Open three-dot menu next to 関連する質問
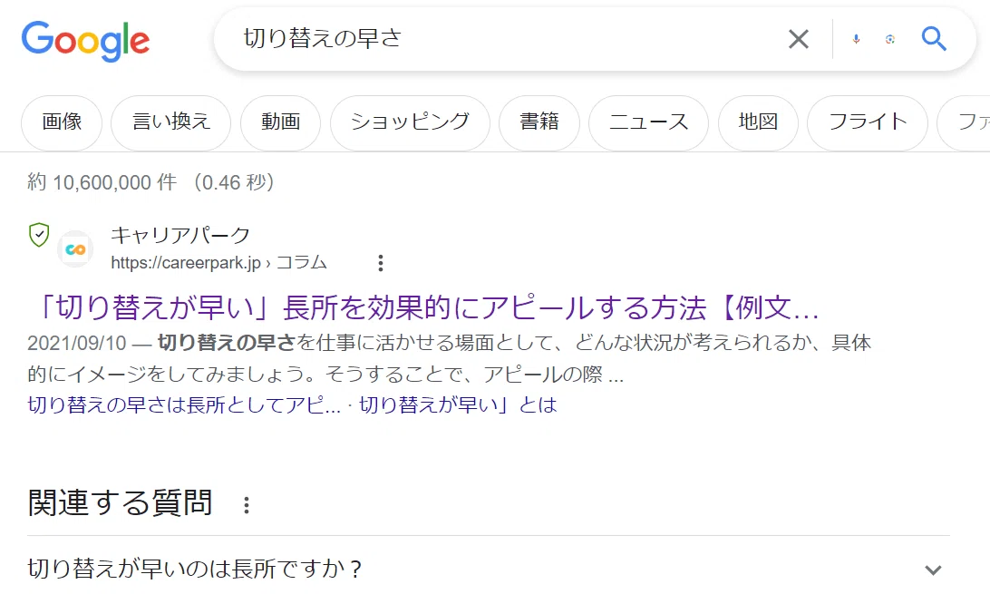The image size is (990, 594). 247,505
